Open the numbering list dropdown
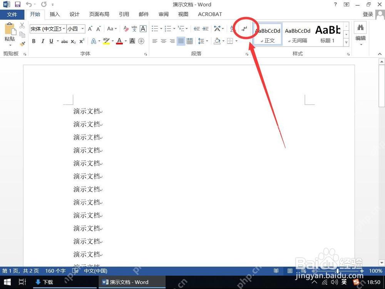Viewport: 385px width, 289px height. (x=174, y=29)
